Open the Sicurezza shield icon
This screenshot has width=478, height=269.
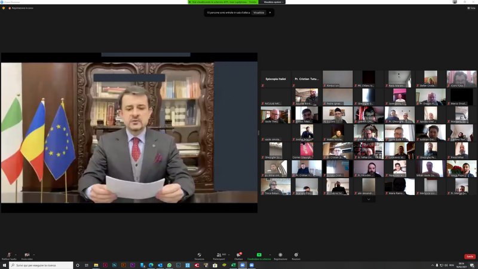199,255
